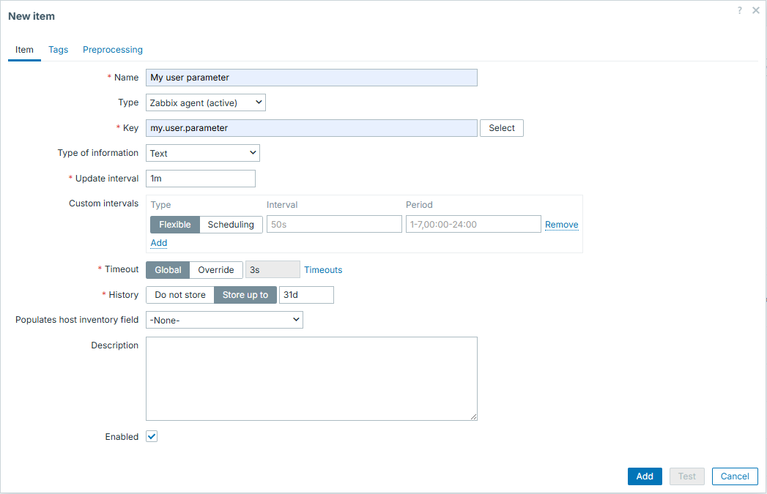
Task: Focus the Update interval field
Action: [201, 179]
